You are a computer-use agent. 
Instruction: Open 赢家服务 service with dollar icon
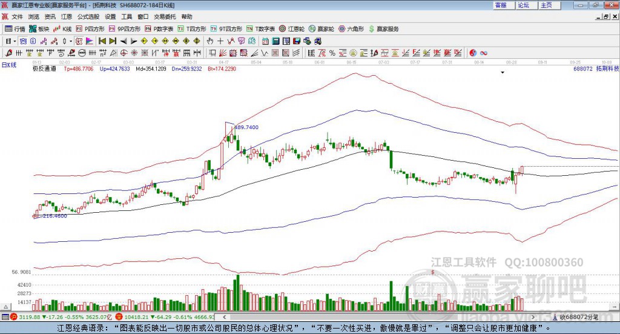coord(383,29)
